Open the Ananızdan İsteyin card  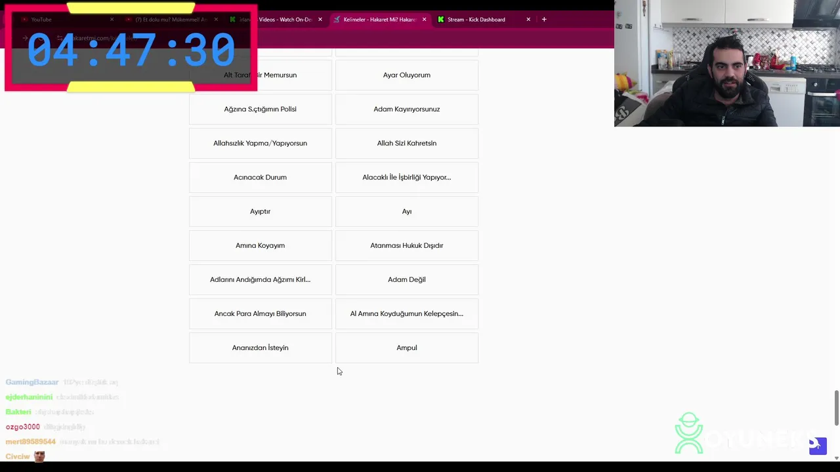click(261, 347)
